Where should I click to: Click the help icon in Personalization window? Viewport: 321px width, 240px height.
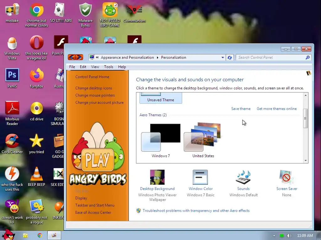(x=308, y=73)
